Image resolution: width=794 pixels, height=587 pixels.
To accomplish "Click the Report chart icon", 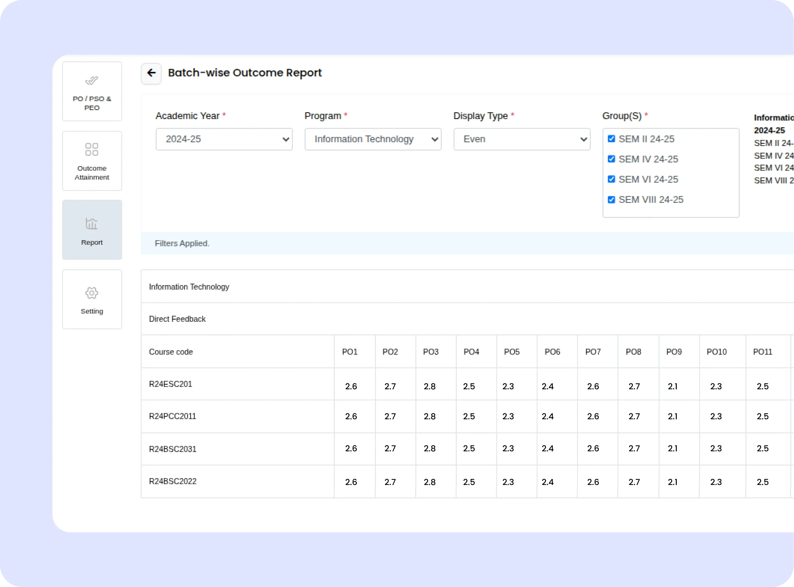I will pyautogui.click(x=92, y=224).
